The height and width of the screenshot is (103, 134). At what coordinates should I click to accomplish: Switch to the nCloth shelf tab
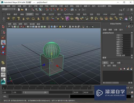click(113, 14)
